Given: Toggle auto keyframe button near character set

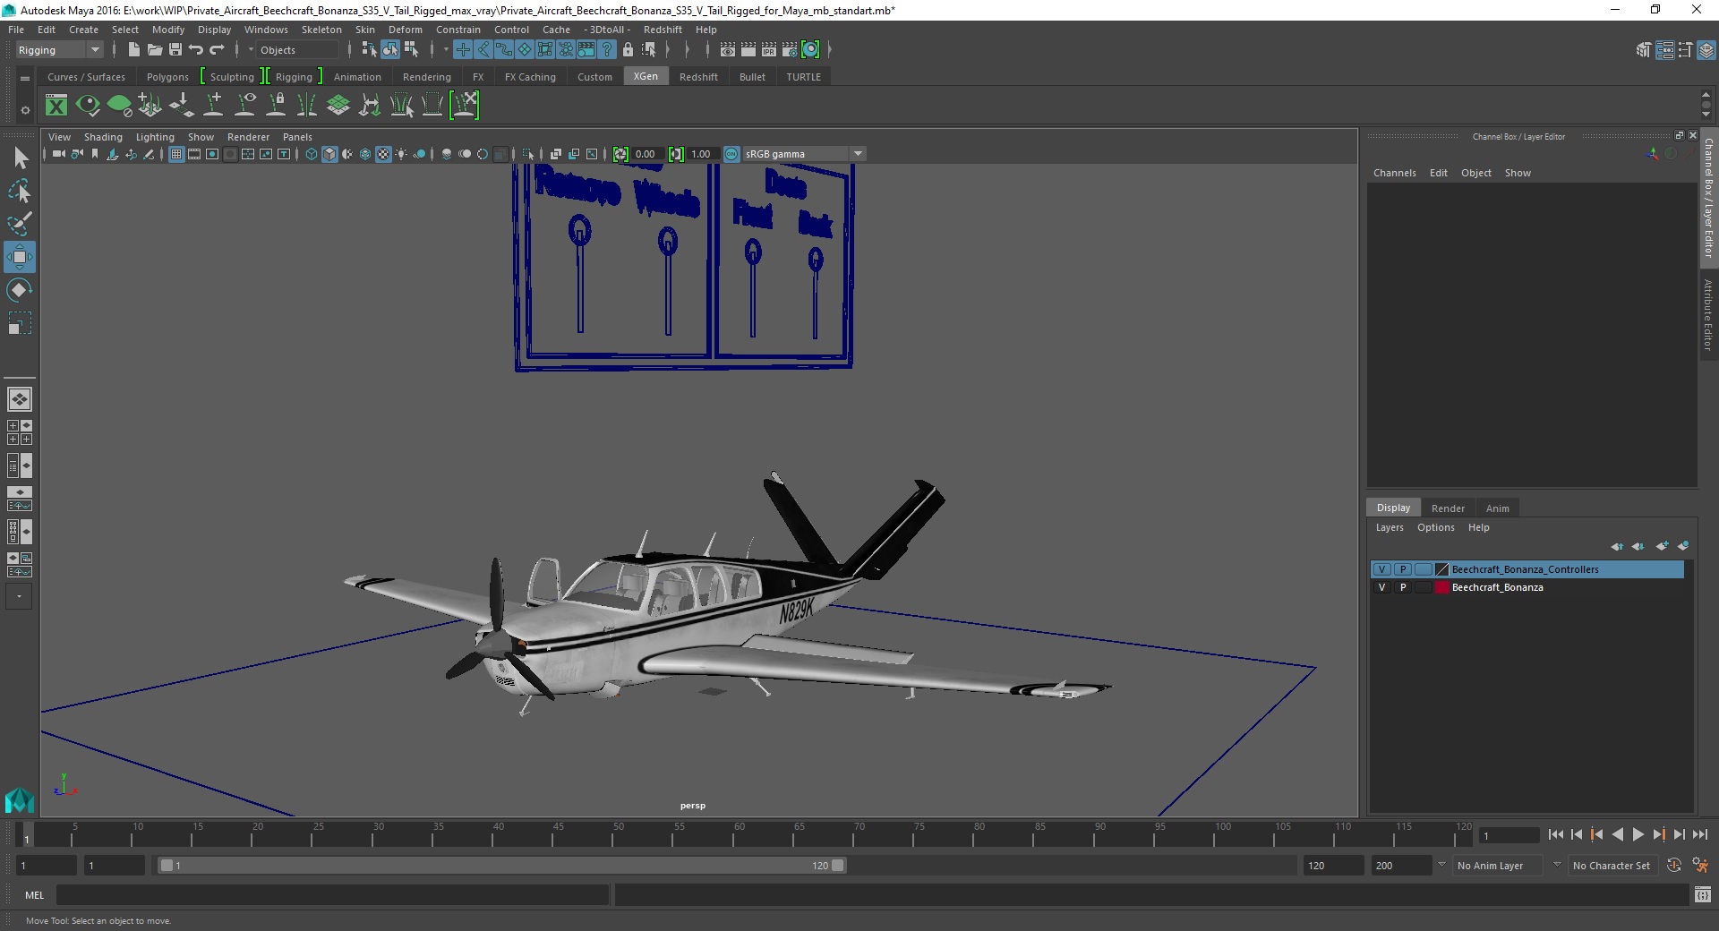Looking at the screenshot, I should [x=1673, y=866].
